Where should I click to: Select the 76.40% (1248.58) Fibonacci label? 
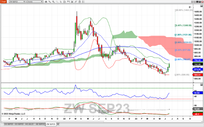point(183,25)
